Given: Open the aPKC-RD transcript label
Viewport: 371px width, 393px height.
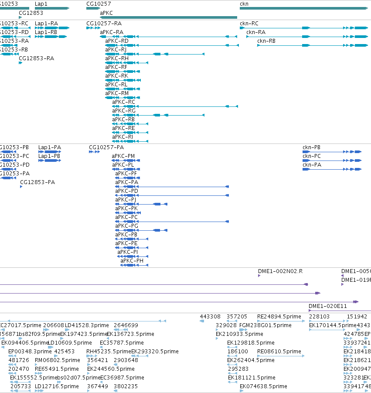Looking at the screenshot, I should (x=117, y=41).
